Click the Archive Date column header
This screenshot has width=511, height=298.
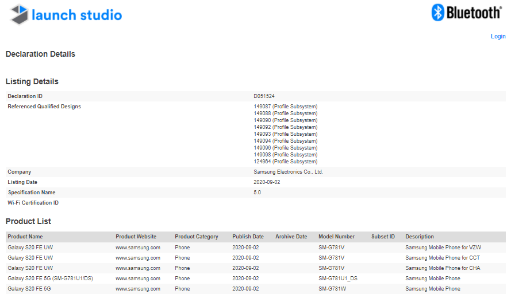pos(291,237)
